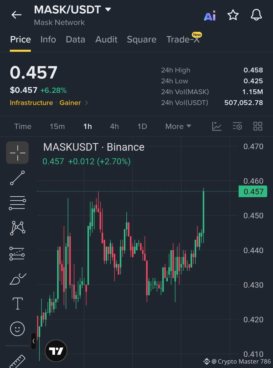Screen dimensions: 273x368
Task: Open the Trade-X tab
Action: pos(183,40)
